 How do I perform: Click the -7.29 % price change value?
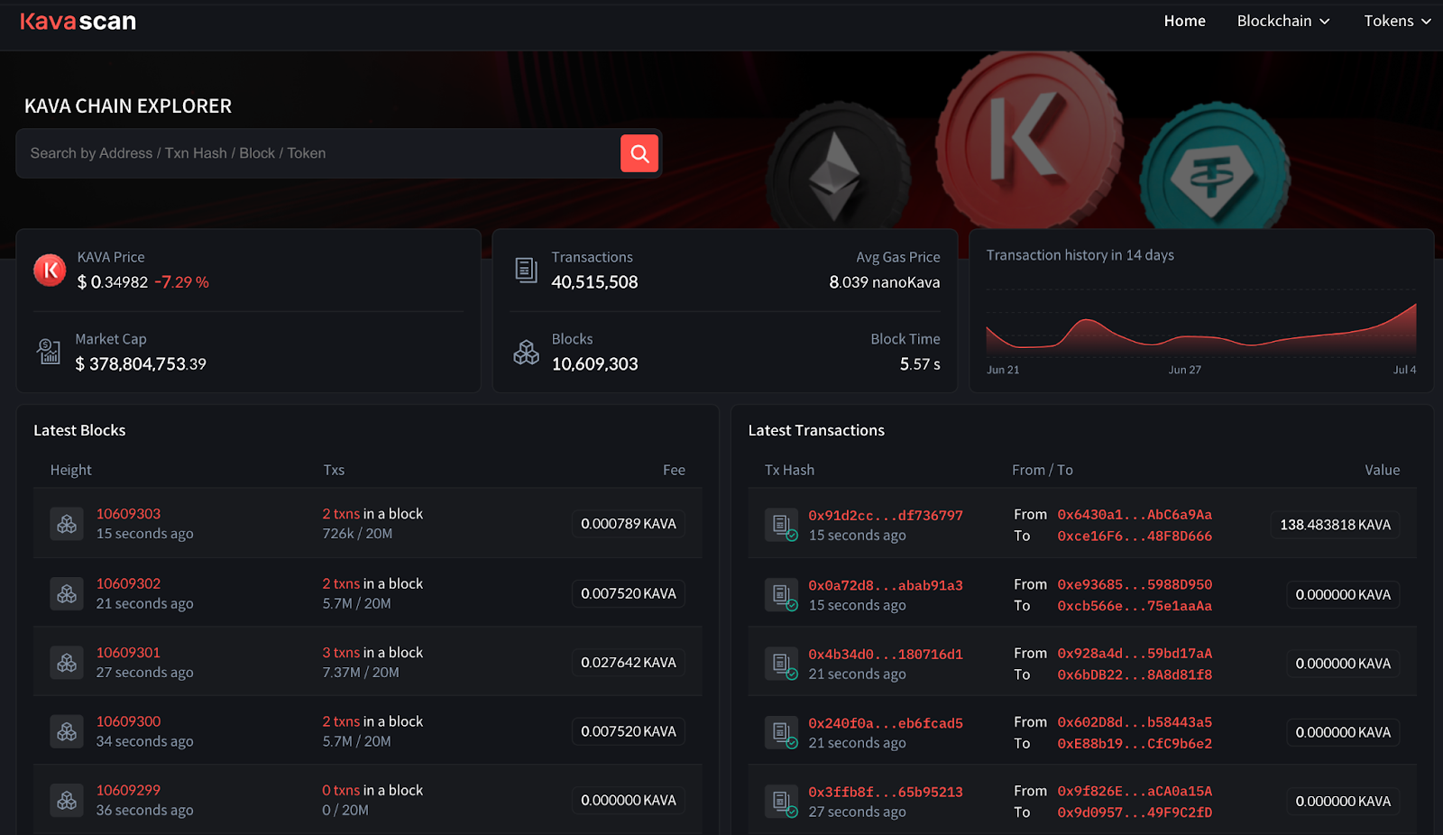[x=181, y=282]
